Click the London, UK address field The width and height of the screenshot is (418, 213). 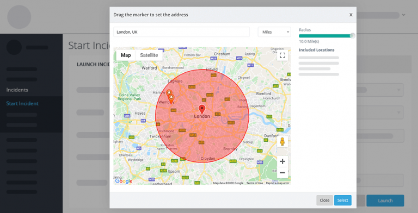pos(181,32)
